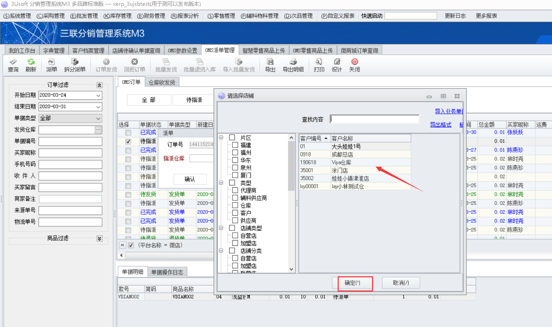The width and height of the screenshot is (552, 327).
Task: Click the 导入业务单 link
Action: [x=449, y=111]
